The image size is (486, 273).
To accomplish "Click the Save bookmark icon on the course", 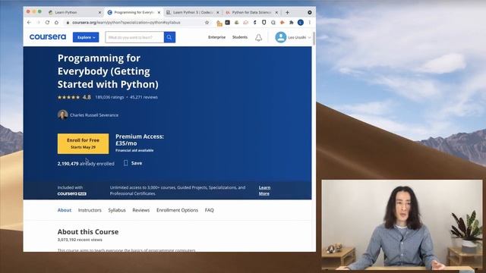I will point(125,163).
